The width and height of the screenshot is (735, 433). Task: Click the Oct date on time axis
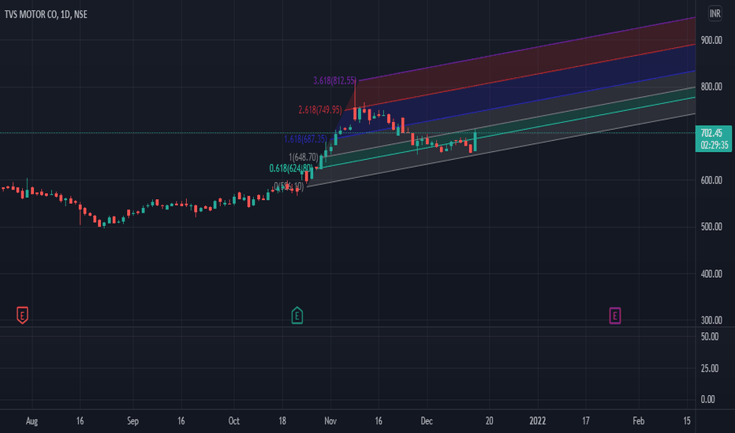(234, 421)
